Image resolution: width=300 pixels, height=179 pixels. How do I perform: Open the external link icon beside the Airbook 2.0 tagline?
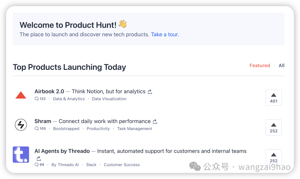pyautogui.click(x=150, y=92)
